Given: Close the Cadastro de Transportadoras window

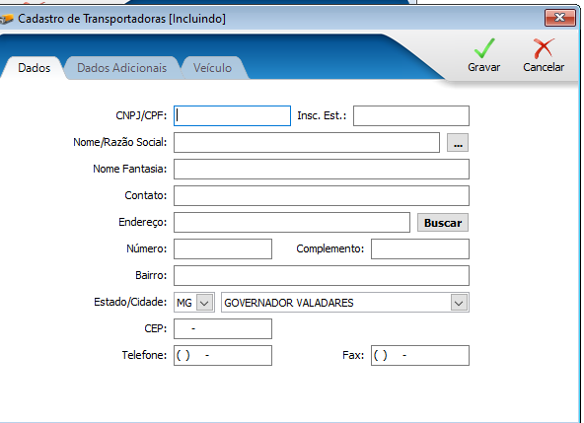Looking at the screenshot, I should (559, 18).
